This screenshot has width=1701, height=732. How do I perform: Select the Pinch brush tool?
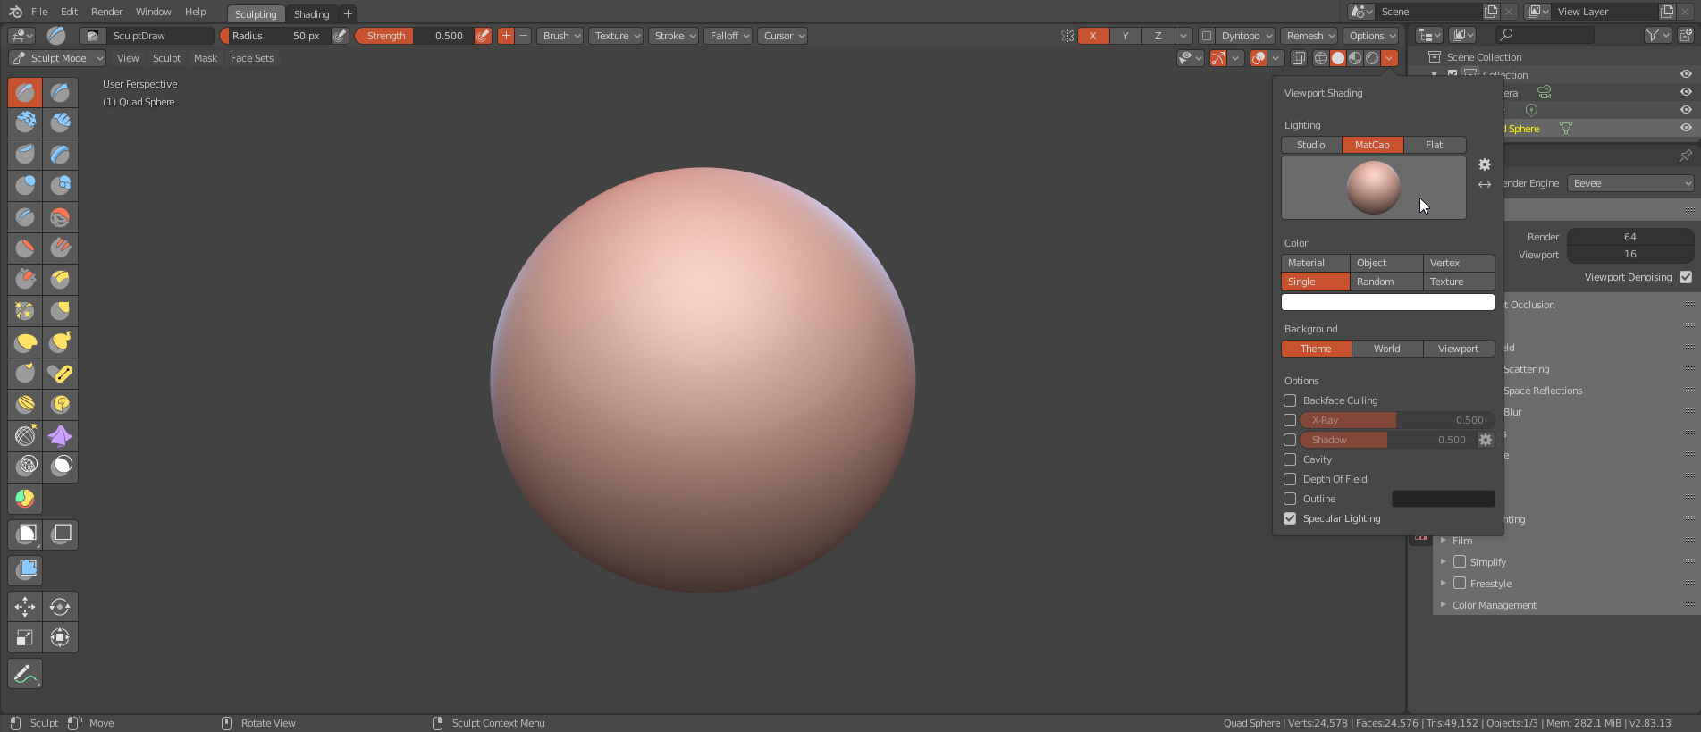pyautogui.click(x=25, y=310)
